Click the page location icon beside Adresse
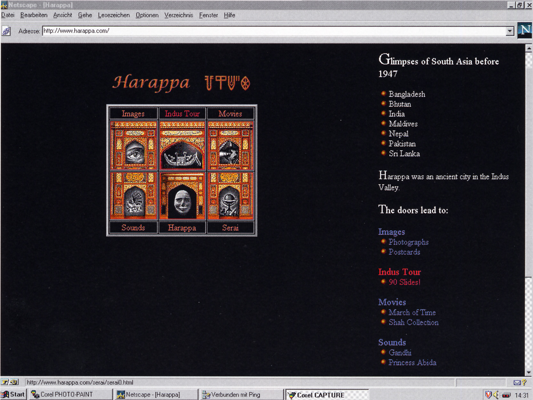Image resolution: width=533 pixels, height=400 pixels. [6, 31]
